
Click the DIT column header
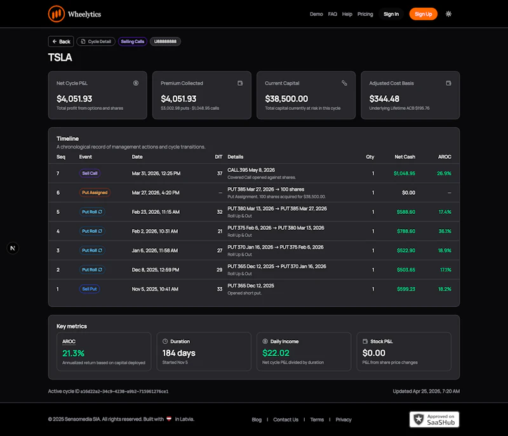(218, 157)
